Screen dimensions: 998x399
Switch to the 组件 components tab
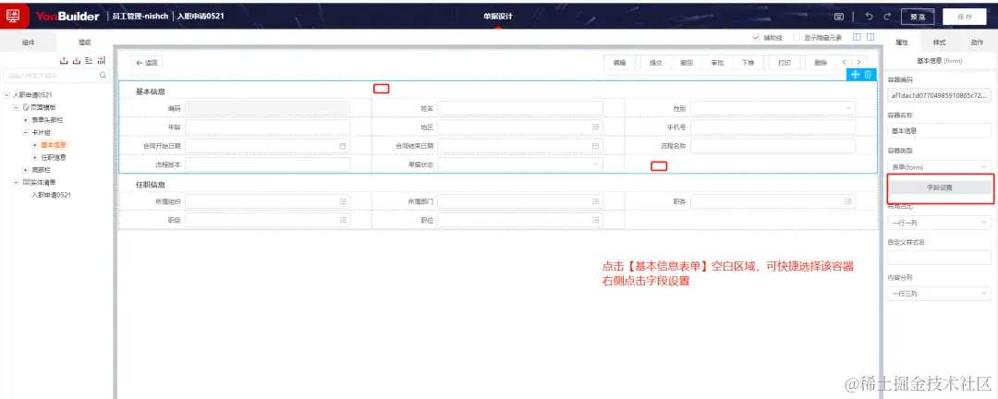pyautogui.click(x=28, y=42)
